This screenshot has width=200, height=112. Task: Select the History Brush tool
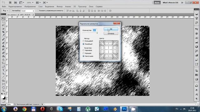click(3, 49)
